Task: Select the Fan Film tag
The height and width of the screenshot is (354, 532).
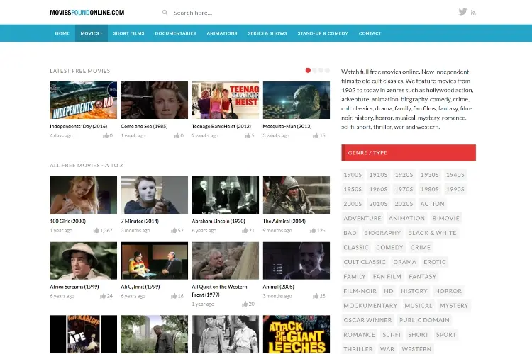Action: point(387,276)
